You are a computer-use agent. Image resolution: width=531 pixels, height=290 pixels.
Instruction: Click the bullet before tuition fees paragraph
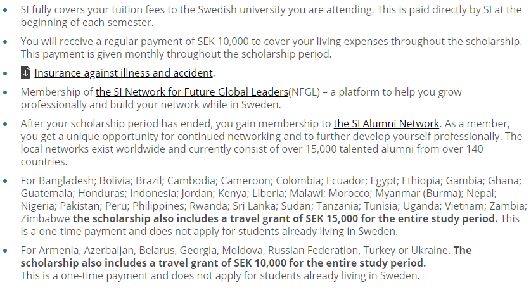point(6,9)
